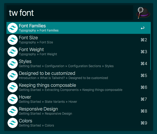Click the Alfred bowler hat icon
The width and height of the screenshot is (157, 134).
point(143,13)
